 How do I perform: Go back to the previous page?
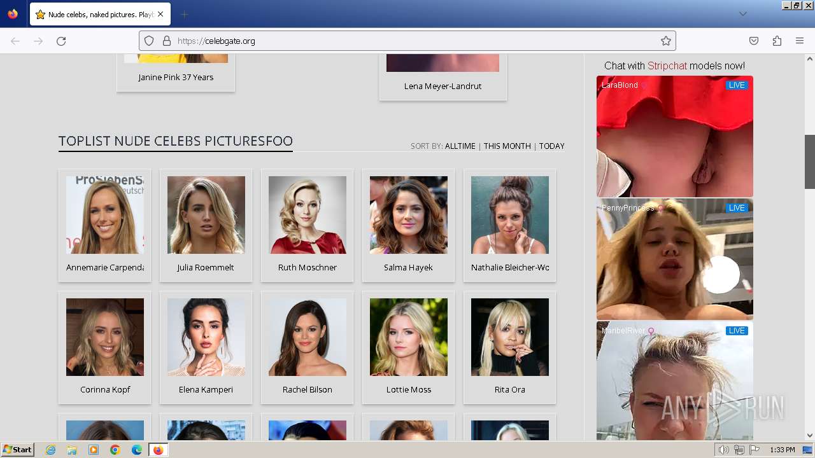15,41
